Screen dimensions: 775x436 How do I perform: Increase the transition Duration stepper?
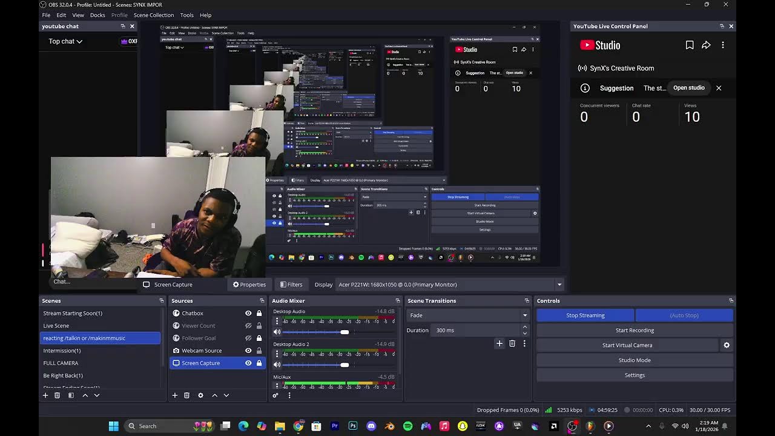tap(524, 328)
